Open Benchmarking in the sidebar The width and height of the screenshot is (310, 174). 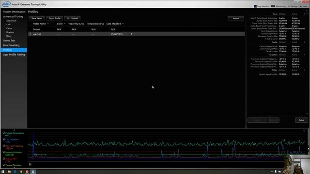11,45
